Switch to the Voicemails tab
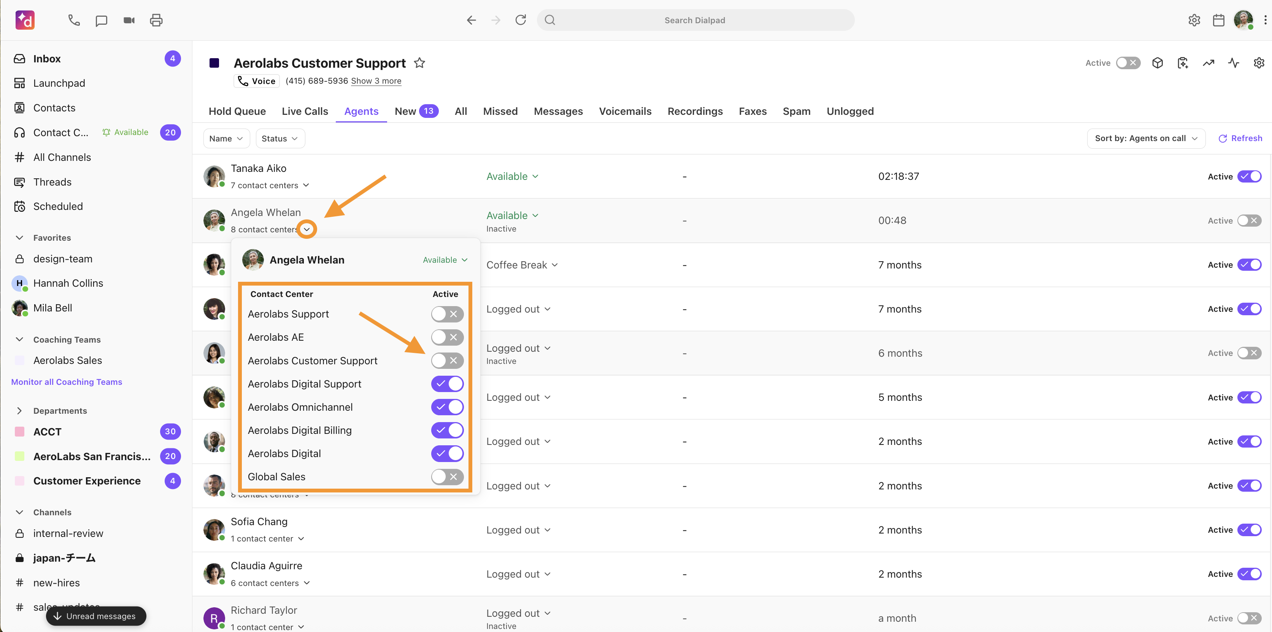This screenshot has height=632, width=1272. (x=625, y=111)
